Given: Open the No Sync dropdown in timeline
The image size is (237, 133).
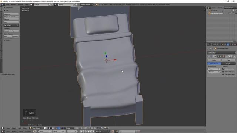Looking at the screenshot, I should click(103, 132).
